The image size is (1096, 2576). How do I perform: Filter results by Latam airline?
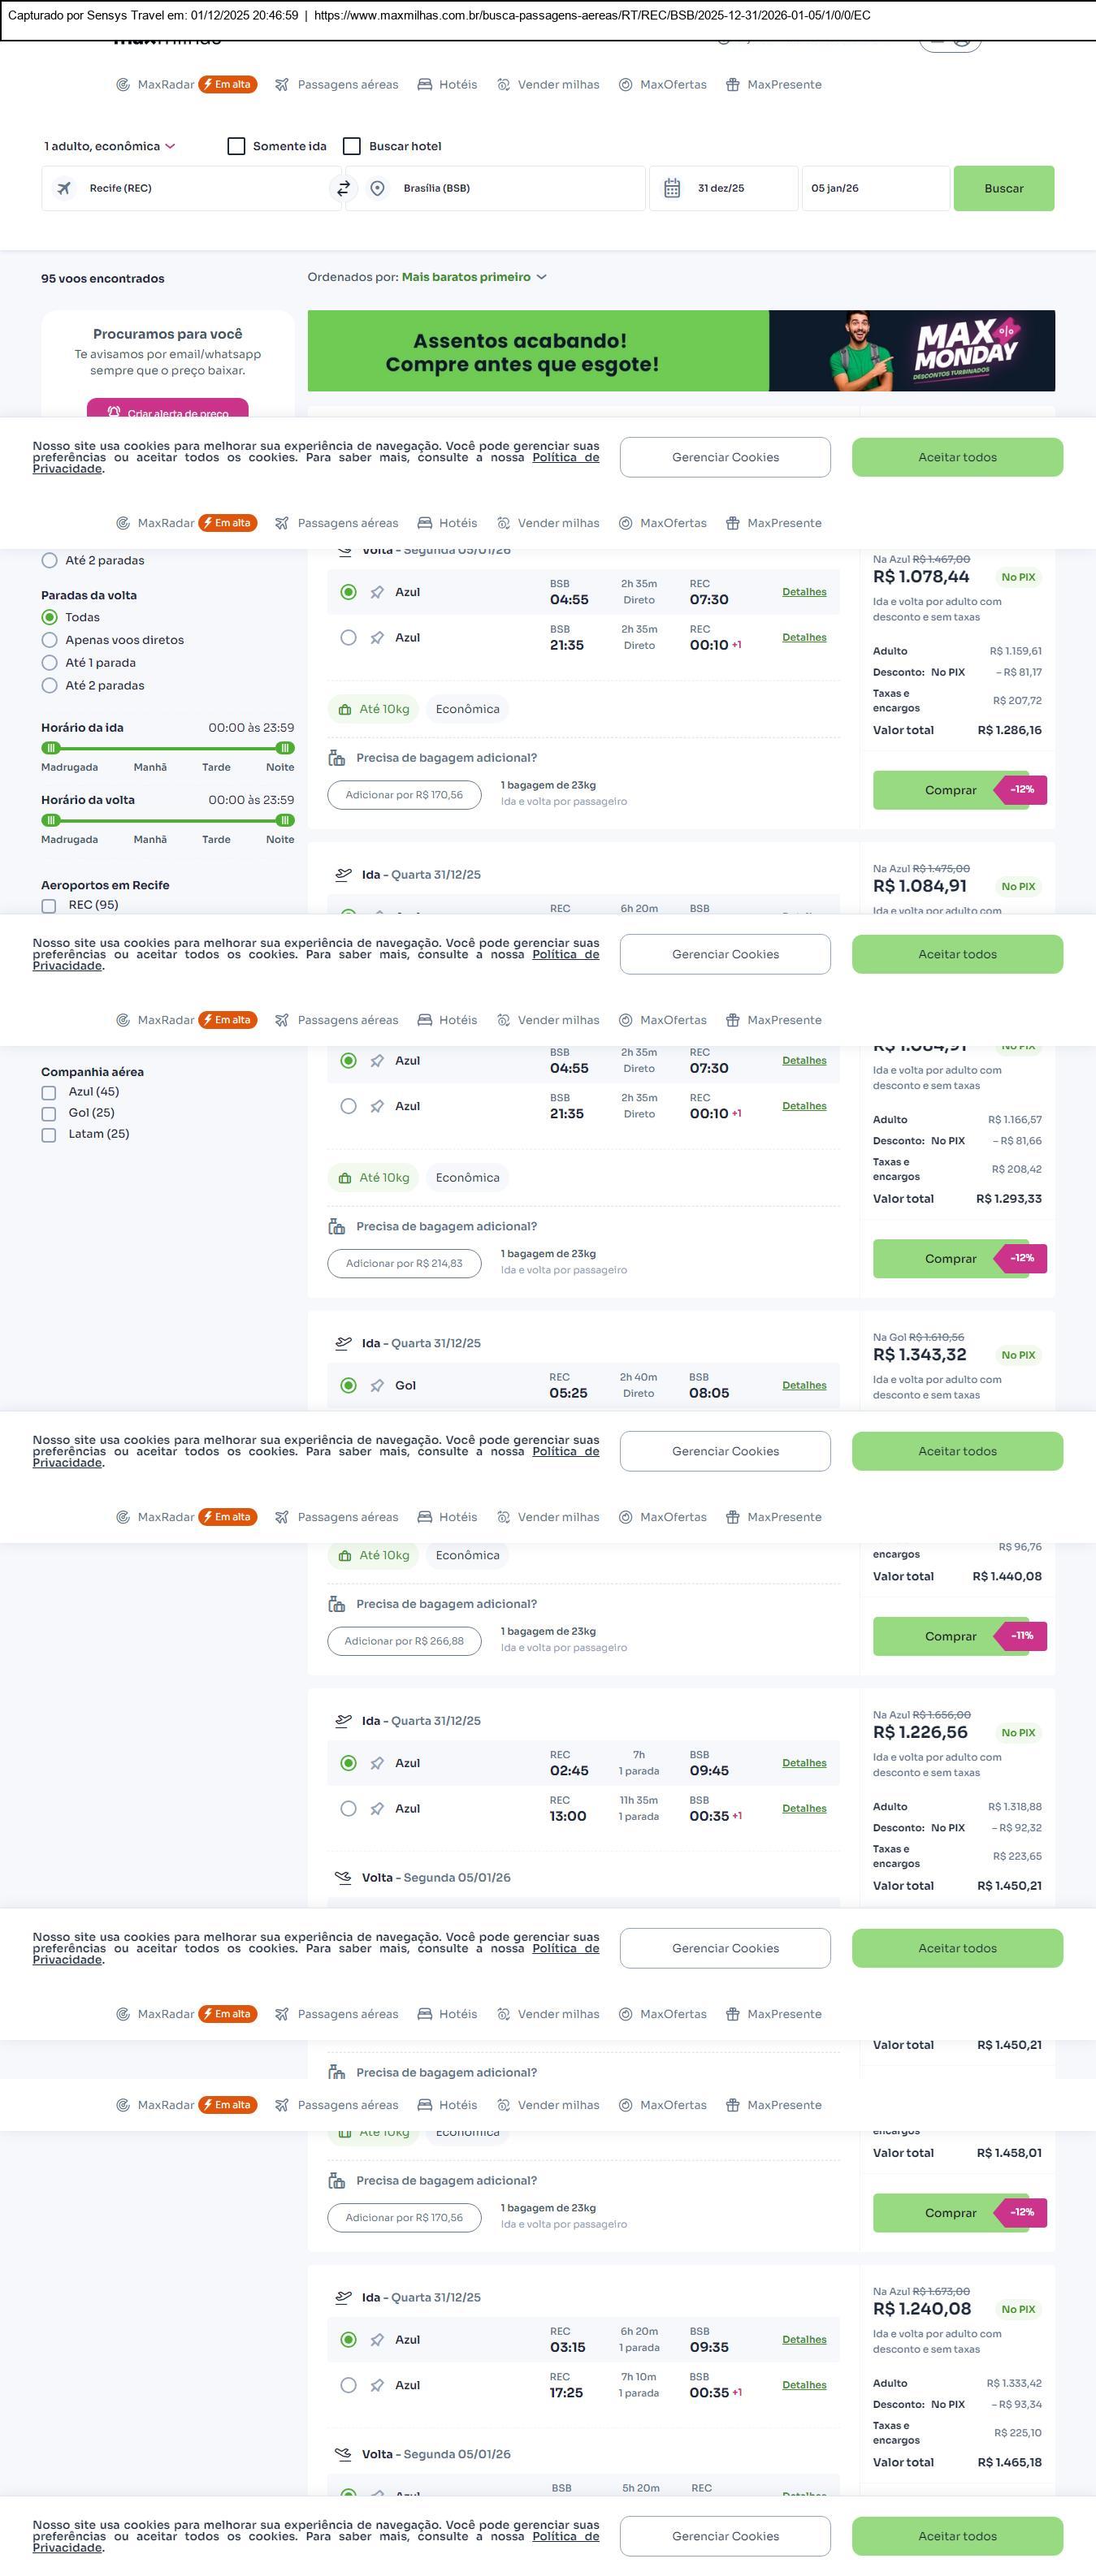pos(49,1135)
